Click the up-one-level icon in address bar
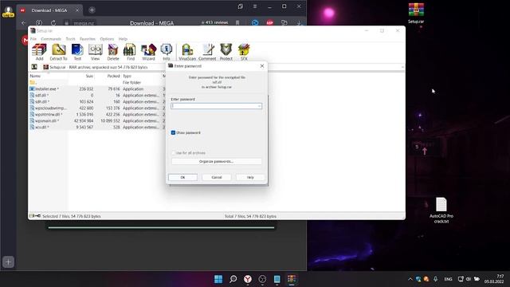Viewport: 510px width, 287px height. pyautogui.click(x=34, y=67)
